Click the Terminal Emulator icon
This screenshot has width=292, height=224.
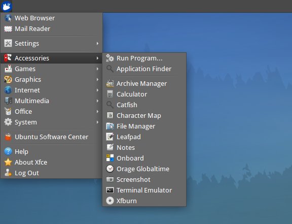[110, 190]
